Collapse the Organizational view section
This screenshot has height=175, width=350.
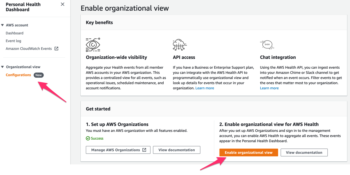[x=2, y=67]
